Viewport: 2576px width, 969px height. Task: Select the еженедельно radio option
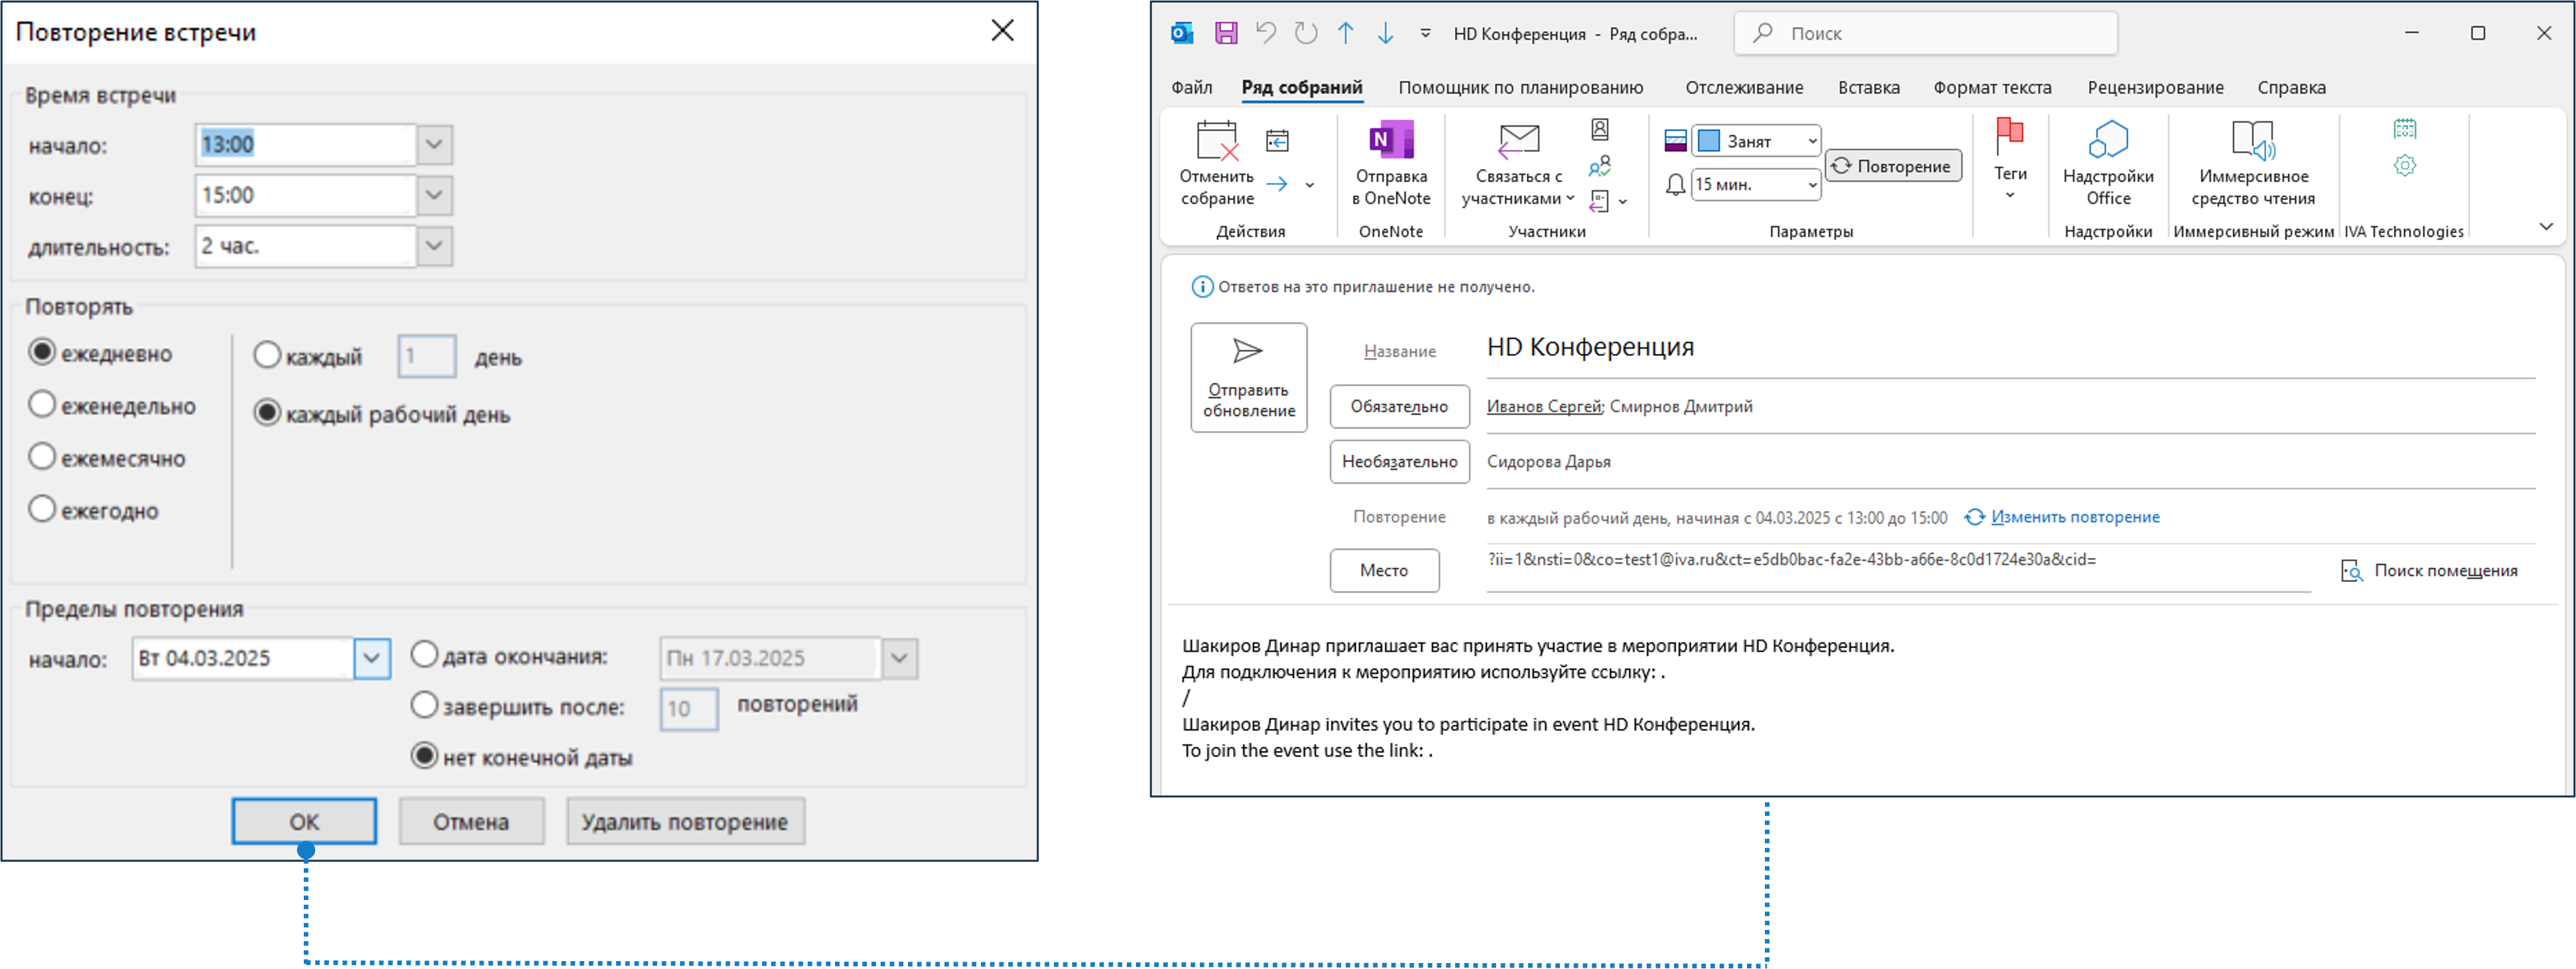42,404
